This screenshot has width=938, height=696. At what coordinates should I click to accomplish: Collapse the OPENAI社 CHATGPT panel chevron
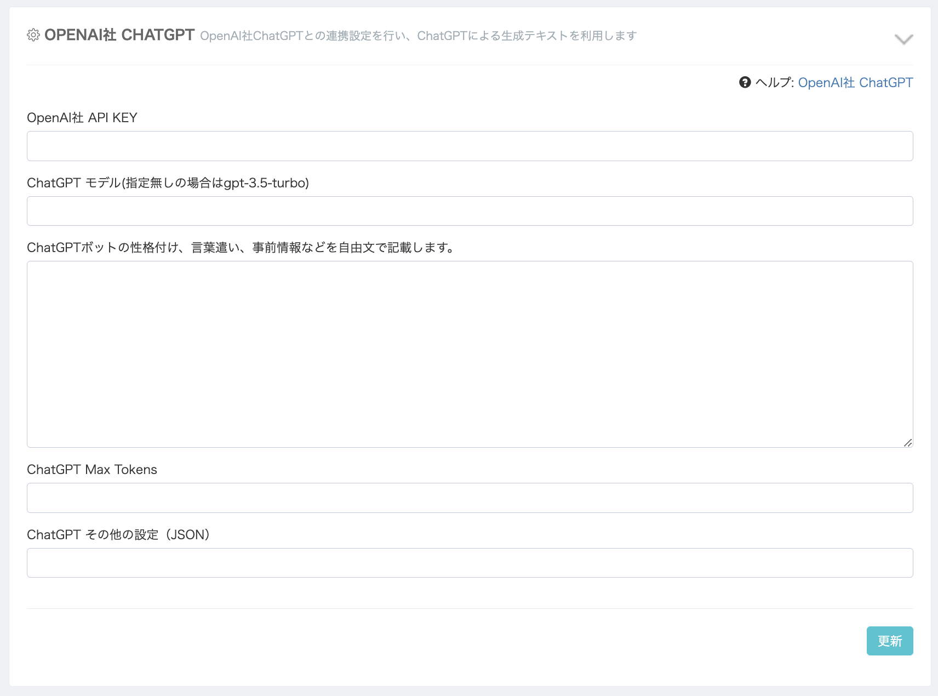click(903, 39)
